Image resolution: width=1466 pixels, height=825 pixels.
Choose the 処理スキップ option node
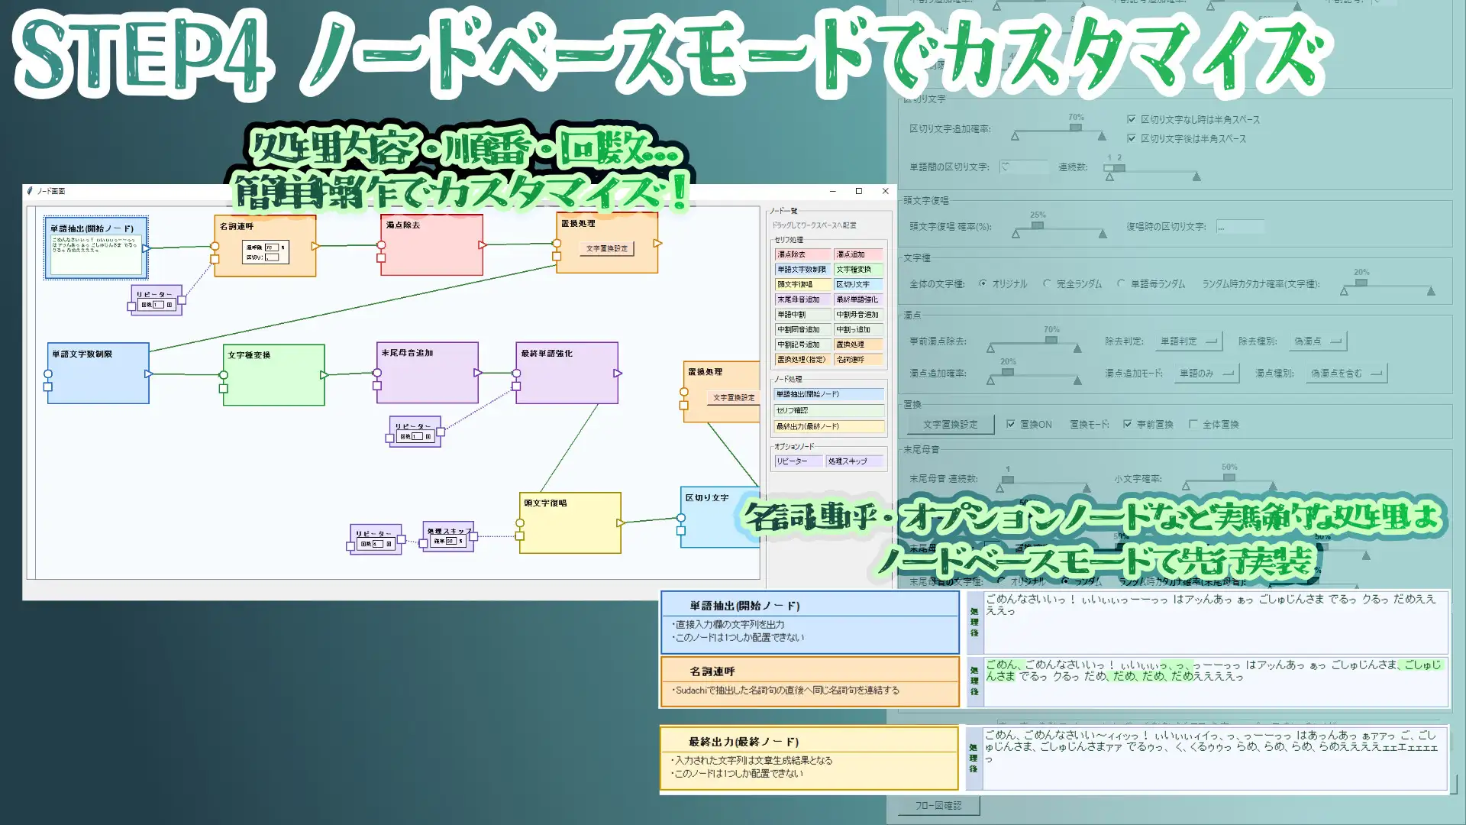(849, 461)
